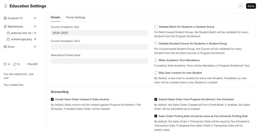Image resolution: width=274 pixels, height=133 pixels.
Task: Switch to the Portal Settings tab
Action: pyautogui.click(x=76, y=17)
